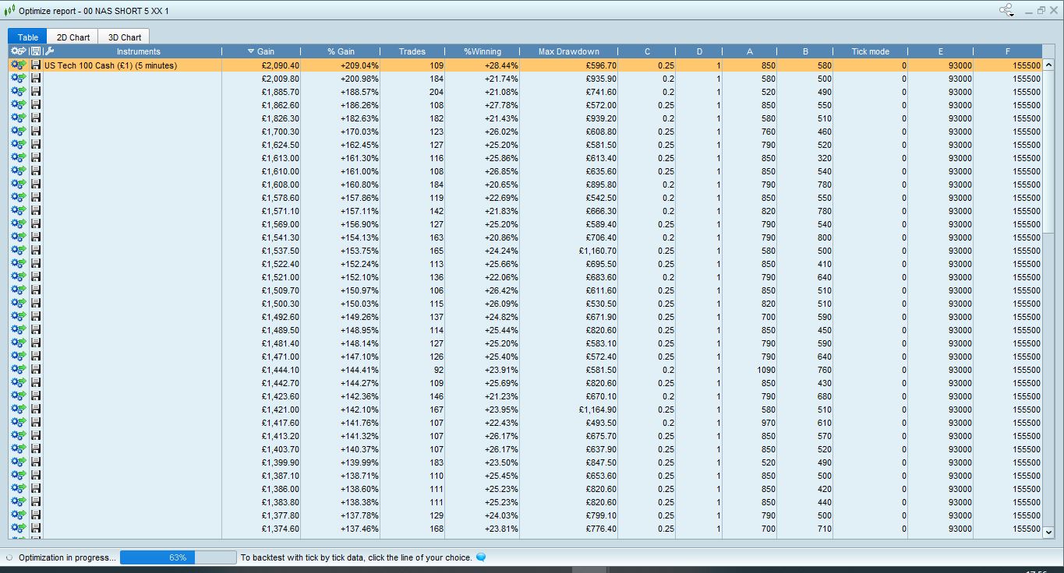
Task: Sort by %Winning column header
Action: tap(483, 51)
